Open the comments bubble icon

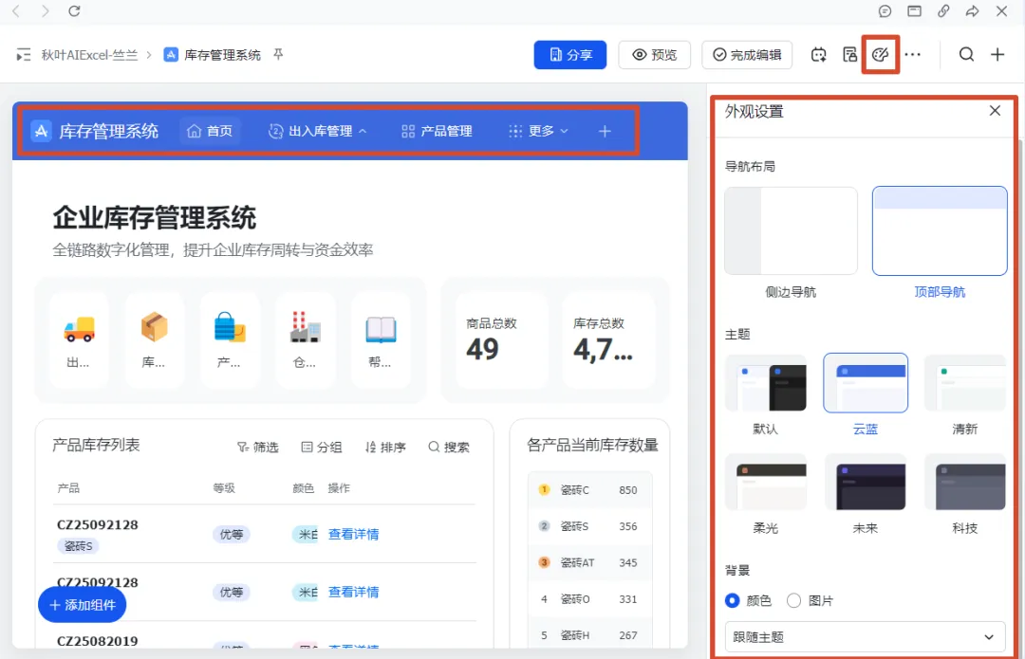(885, 11)
